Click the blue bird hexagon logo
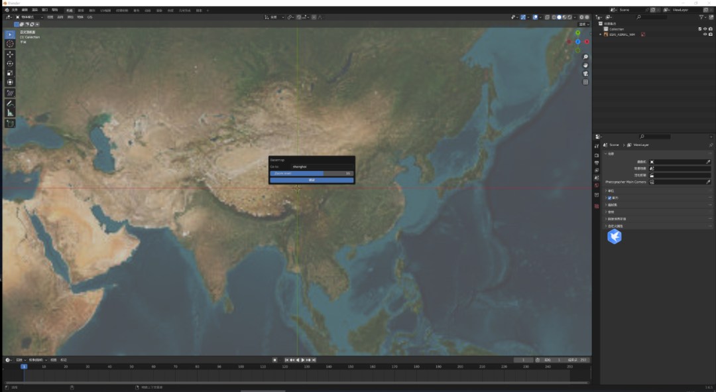Viewport: 716px width, 392px height. (x=614, y=237)
